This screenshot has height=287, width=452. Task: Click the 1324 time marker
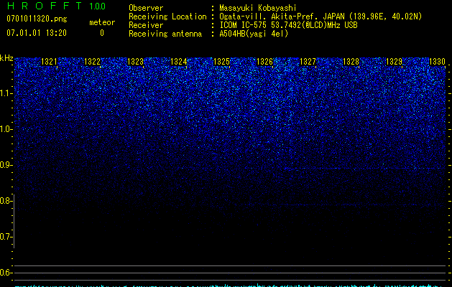[178, 62]
